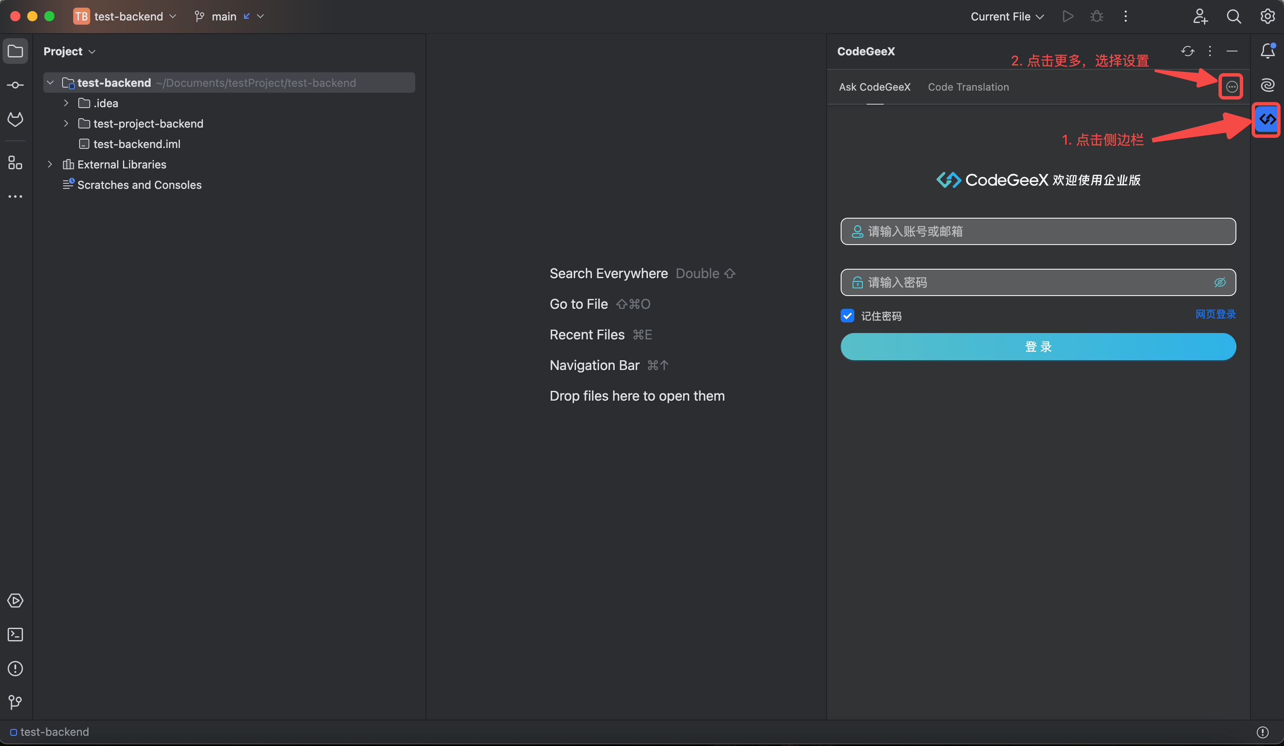This screenshot has height=746, width=1284.
Task: Open the Services tool window
Action: click(15, 601)
